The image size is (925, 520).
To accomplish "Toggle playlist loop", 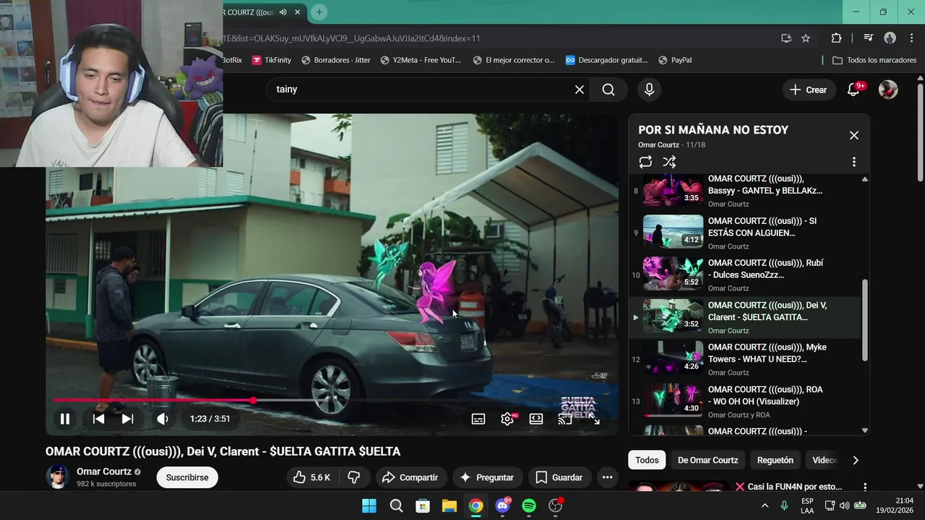I will point(645,162).
